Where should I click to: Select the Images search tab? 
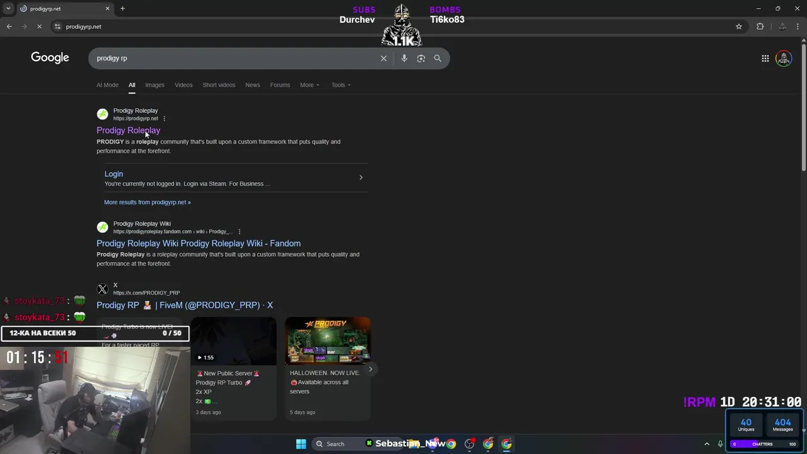coord(154,85)
